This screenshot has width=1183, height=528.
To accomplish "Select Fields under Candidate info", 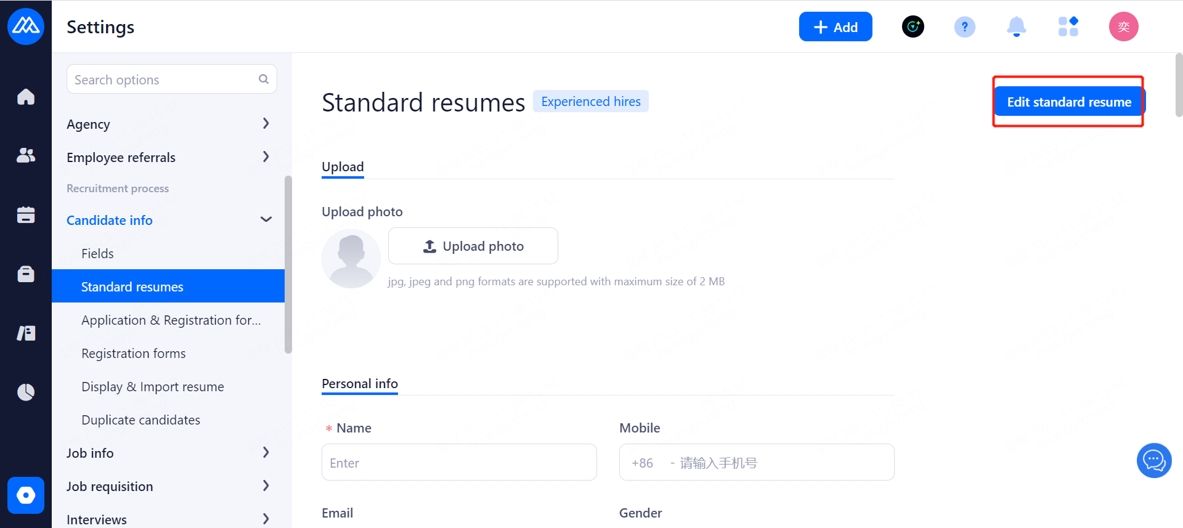I will 97,254.
